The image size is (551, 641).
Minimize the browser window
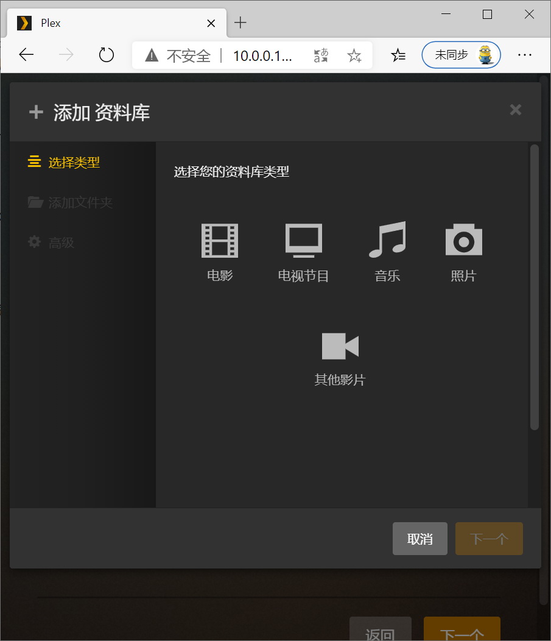pyautogui.click(x=446, y=14)
